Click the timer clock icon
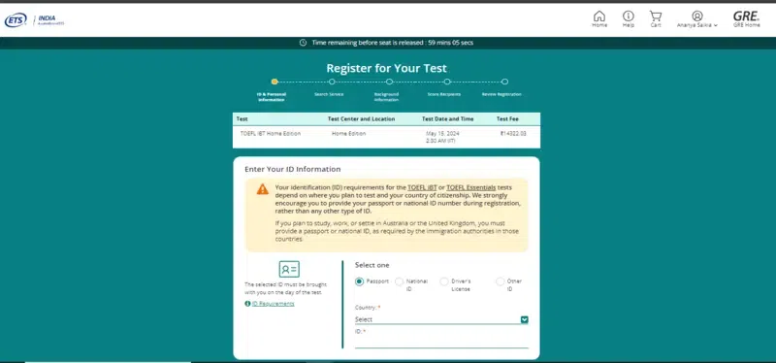776x363 pixels. tap(304, 43)
